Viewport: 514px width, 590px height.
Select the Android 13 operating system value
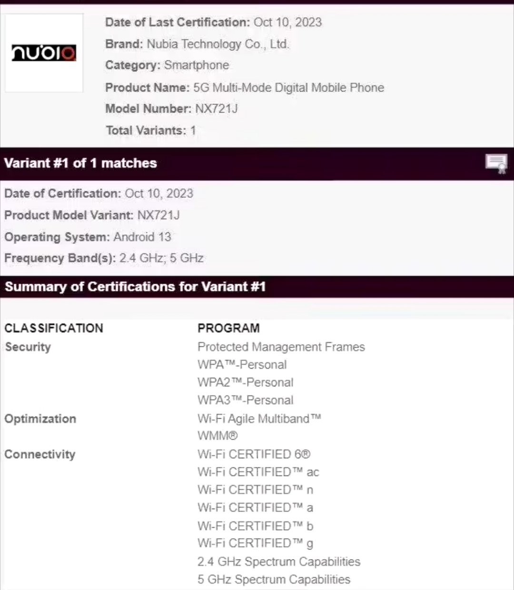(x=142, y=236)
